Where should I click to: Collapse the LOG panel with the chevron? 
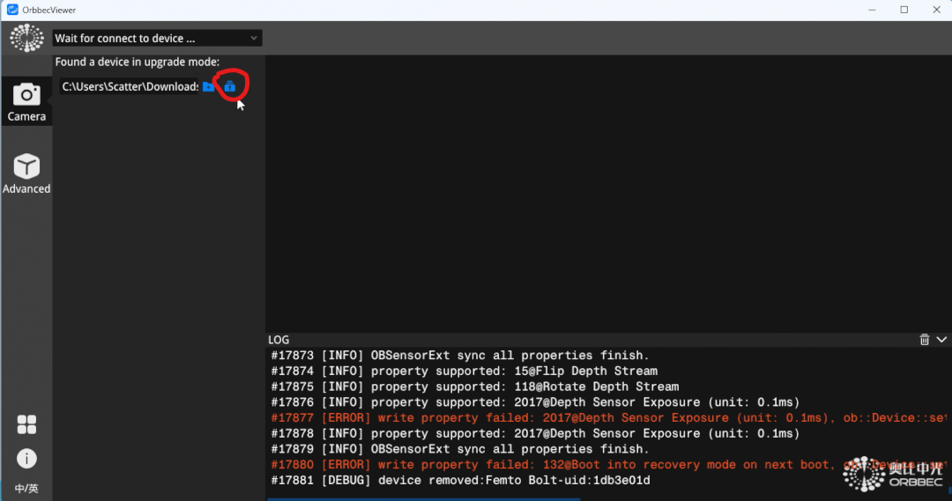[941, 339]
